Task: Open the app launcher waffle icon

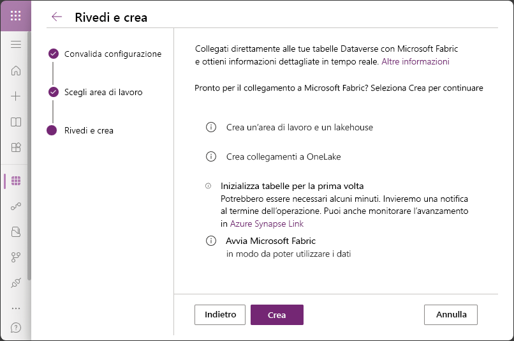Action: click(x=15, y=15)
